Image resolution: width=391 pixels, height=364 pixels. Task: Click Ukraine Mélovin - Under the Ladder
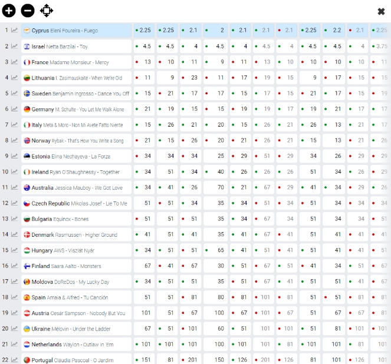[76, 329]
